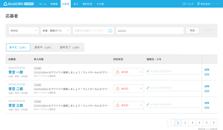Click job title text in 青空 三郎 row
223x130 pixels.
click(72, 106)
